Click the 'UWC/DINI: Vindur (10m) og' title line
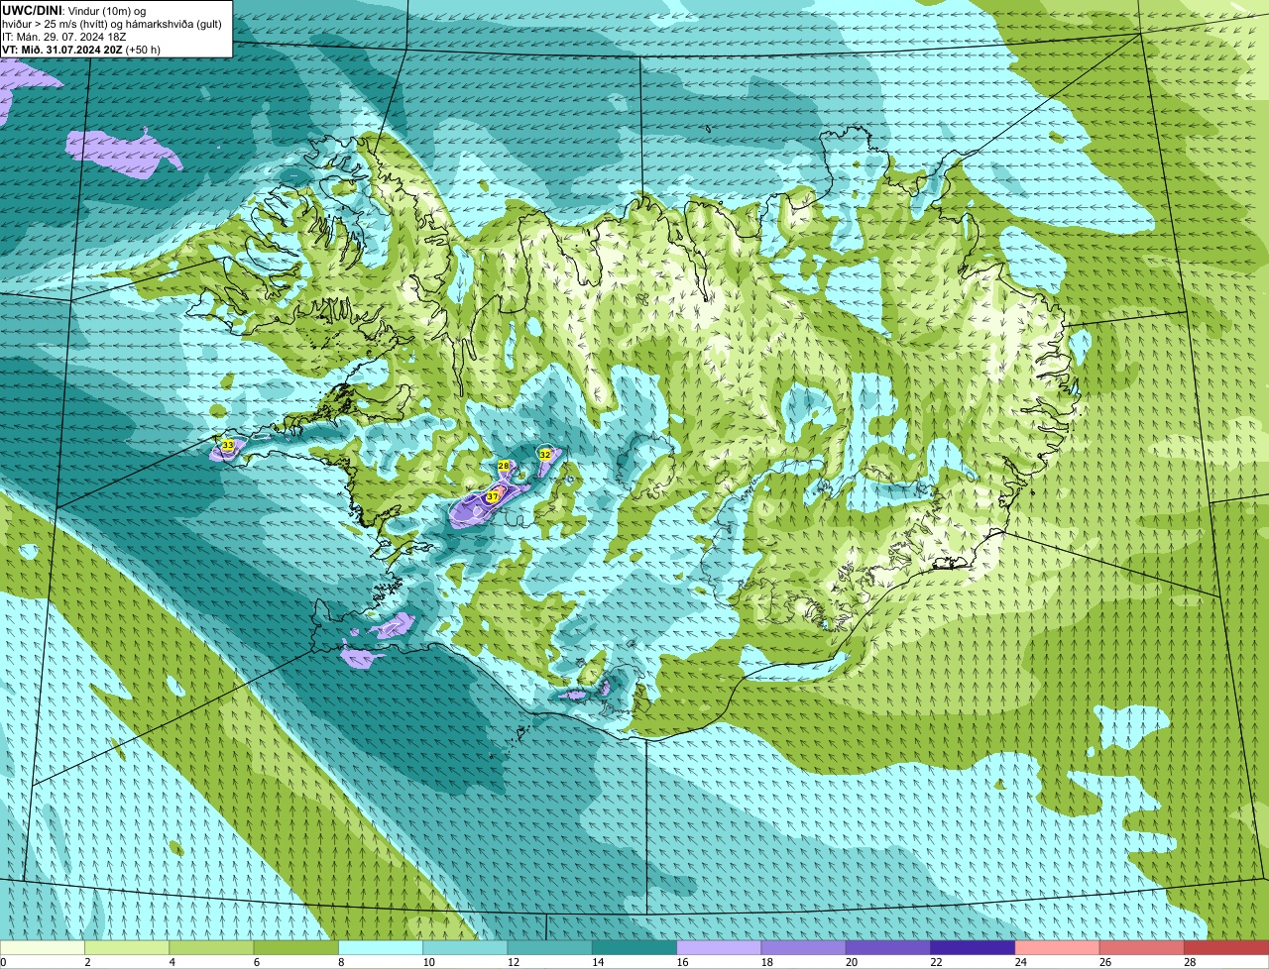Viewport: 1269px width, 969px height. (x=74, y=10)
